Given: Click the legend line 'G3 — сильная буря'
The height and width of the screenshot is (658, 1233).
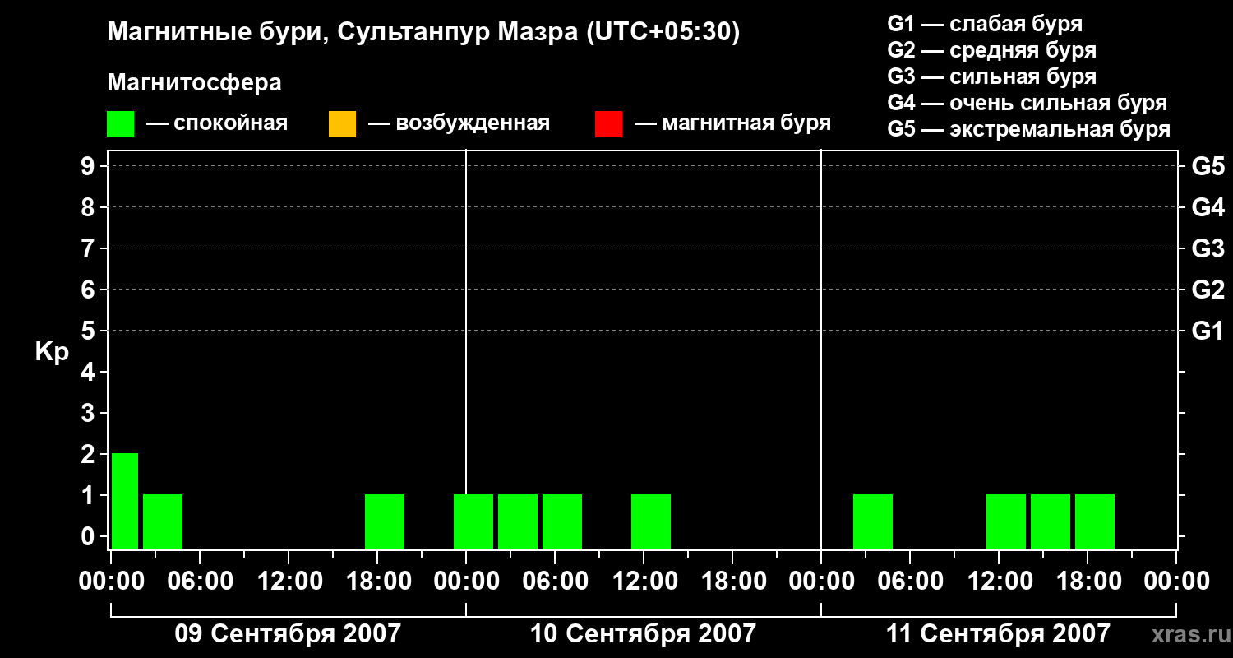Looking at the screenshot, I should tap(992, 76).
